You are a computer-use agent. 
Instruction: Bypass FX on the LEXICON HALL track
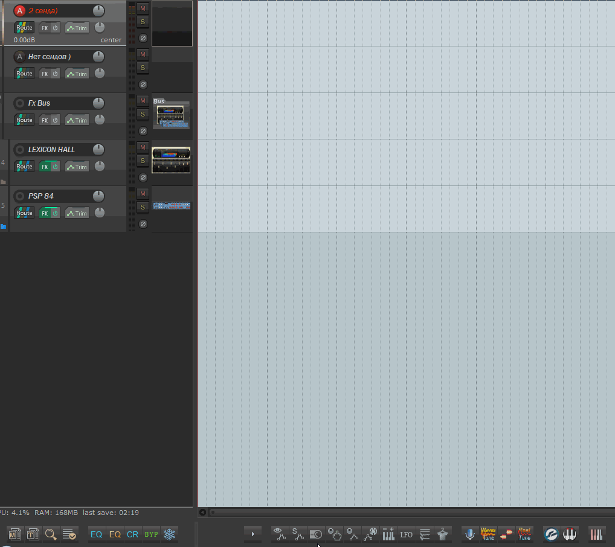coord(56,167)
